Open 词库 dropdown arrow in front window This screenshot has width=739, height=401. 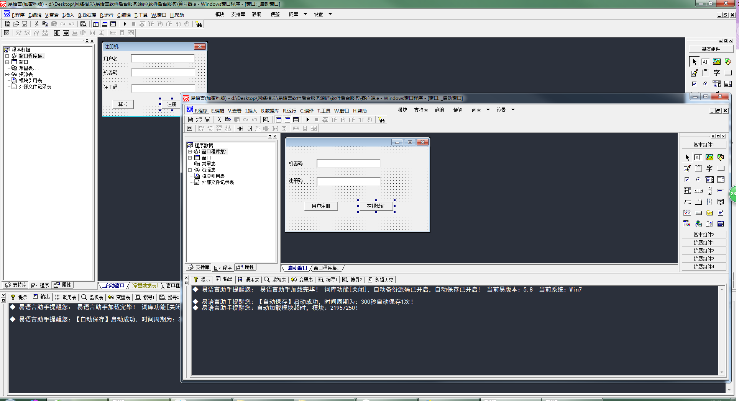pyautogui.click(x=488, y=110)
